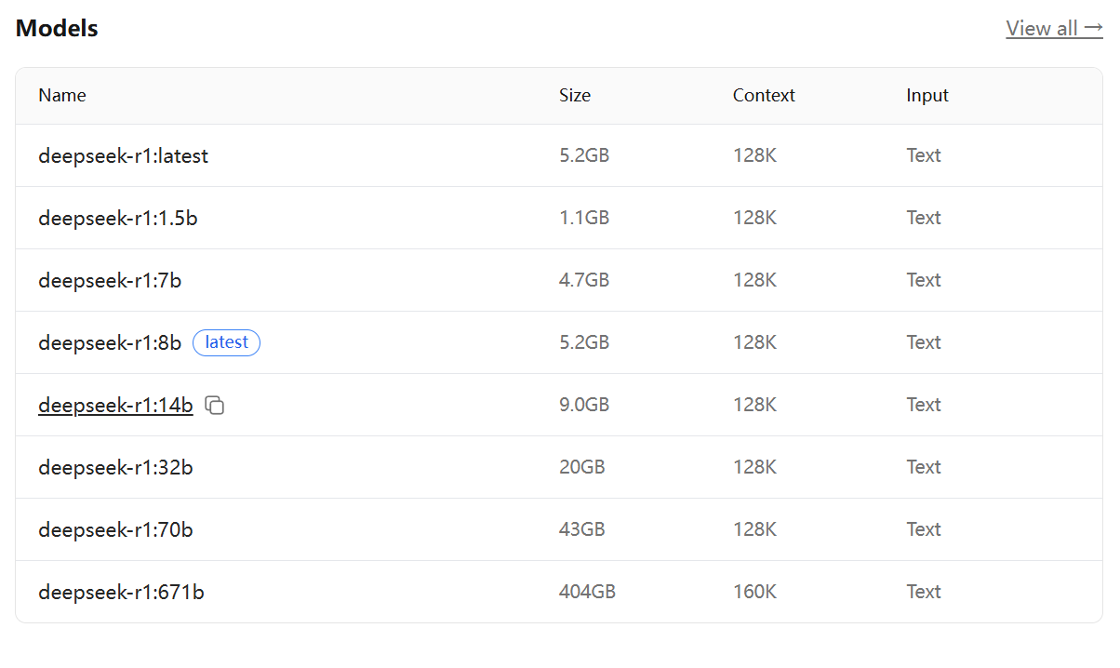The image size is (1120, 668).
Task: Click the Models section heading
Action: pyautogui.click(x=57, y=29)
